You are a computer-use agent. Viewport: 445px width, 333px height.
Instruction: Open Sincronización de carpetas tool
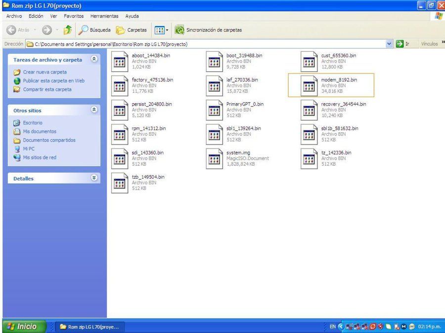tap(208, 30)
